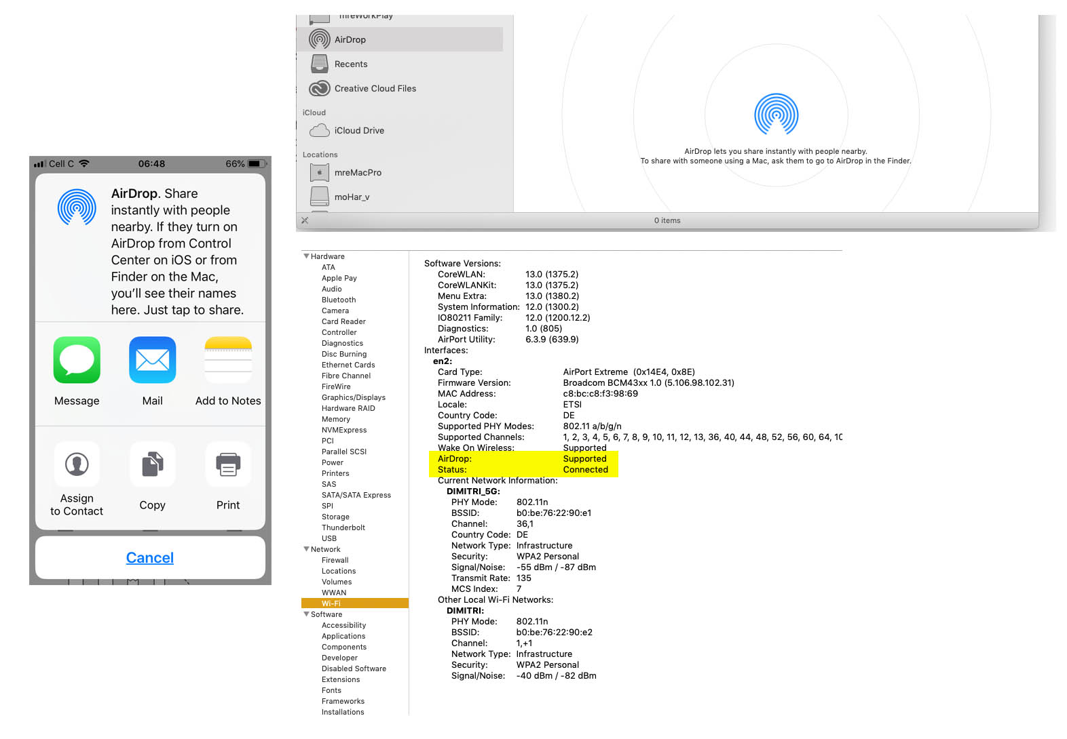Click the DIMITRI_5G network name
The width and height of the screenshot is (1067, 739).
pos(473,491)
